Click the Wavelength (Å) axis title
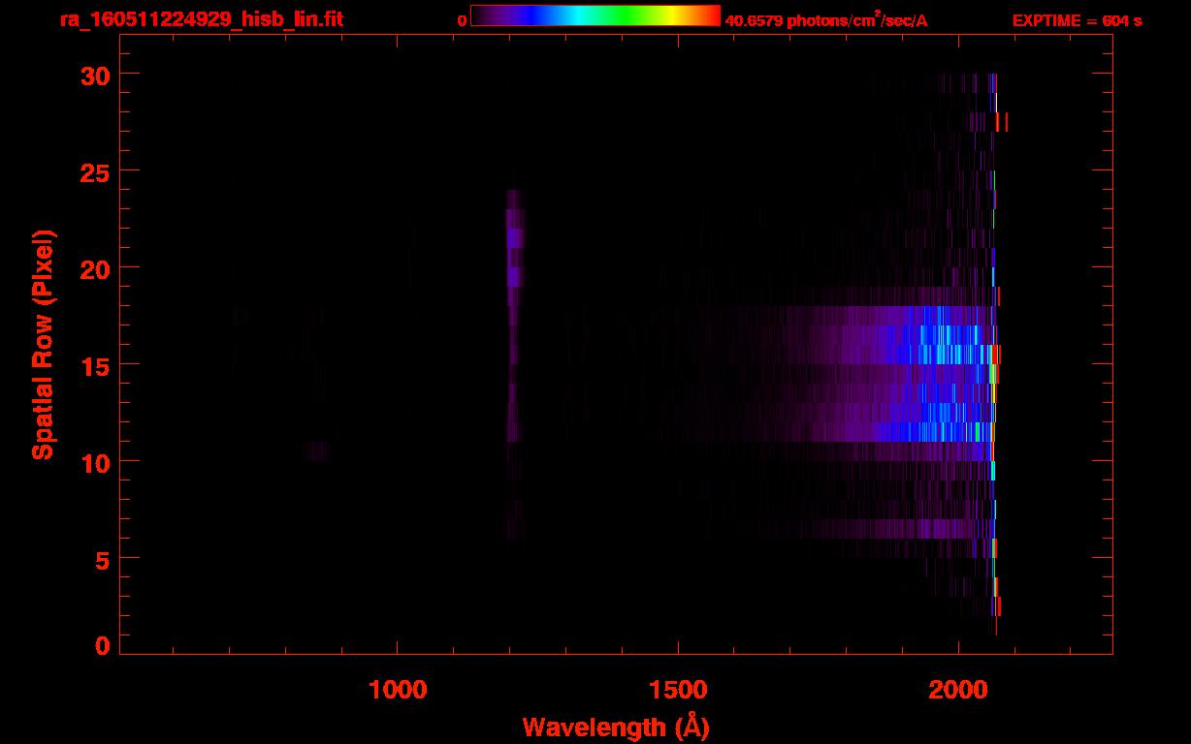This screenshot has height=744, width=1191. point(616,727)
